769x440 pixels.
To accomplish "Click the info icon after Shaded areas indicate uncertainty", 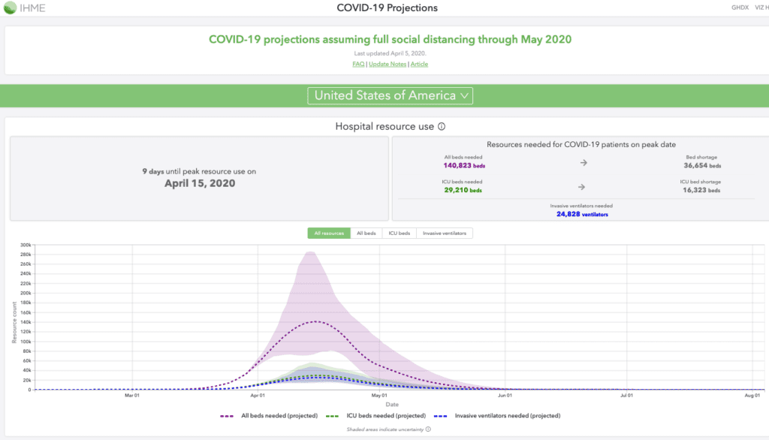I will coord(427,429).
